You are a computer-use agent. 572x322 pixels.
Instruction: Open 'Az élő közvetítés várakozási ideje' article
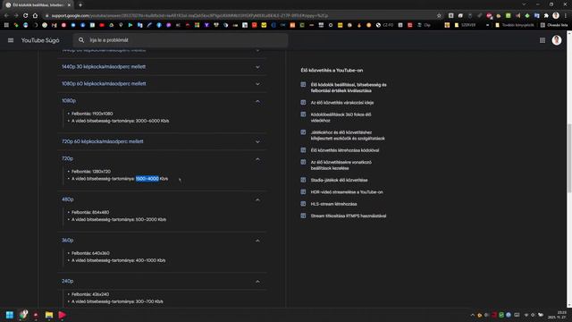pos(342,103)
